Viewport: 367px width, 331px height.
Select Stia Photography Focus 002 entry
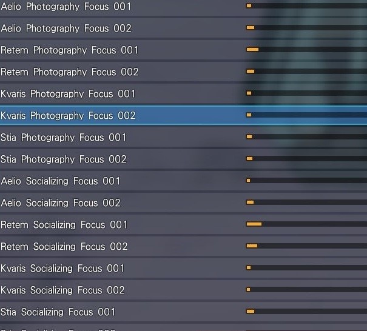click(183, 159)
